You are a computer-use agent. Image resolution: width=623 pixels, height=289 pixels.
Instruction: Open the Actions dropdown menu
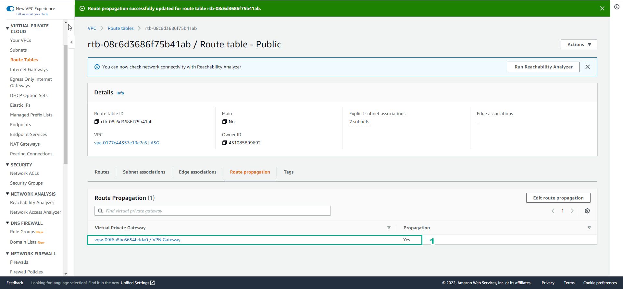(x=579, y=44)
